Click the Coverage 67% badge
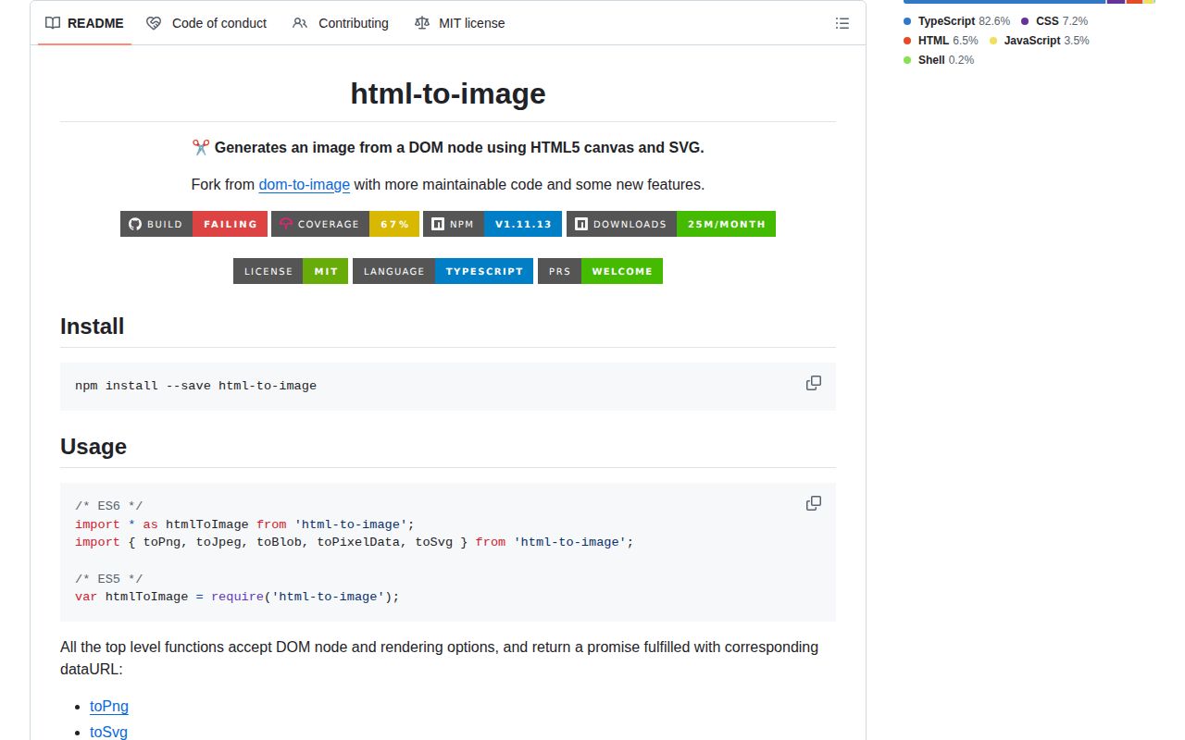 [x=345, y=224]
